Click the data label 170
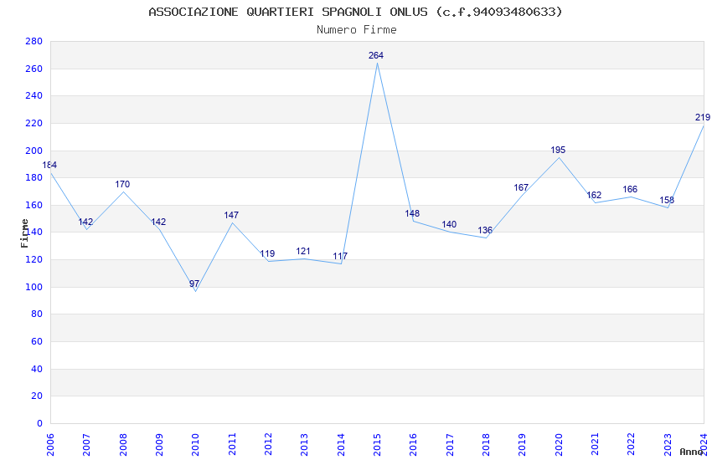Viewport: 712px width, 460px height. (122, 184)
